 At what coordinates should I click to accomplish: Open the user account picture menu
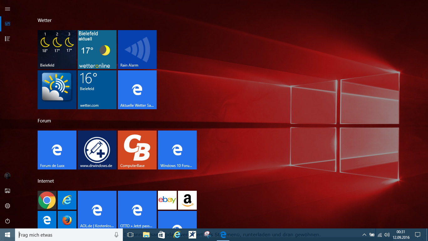[x=8, y=176]
